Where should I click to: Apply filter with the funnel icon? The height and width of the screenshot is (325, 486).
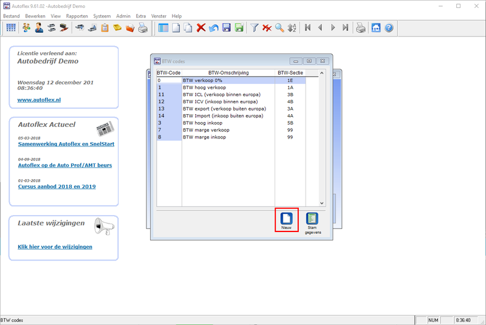[x=254, y=28]
